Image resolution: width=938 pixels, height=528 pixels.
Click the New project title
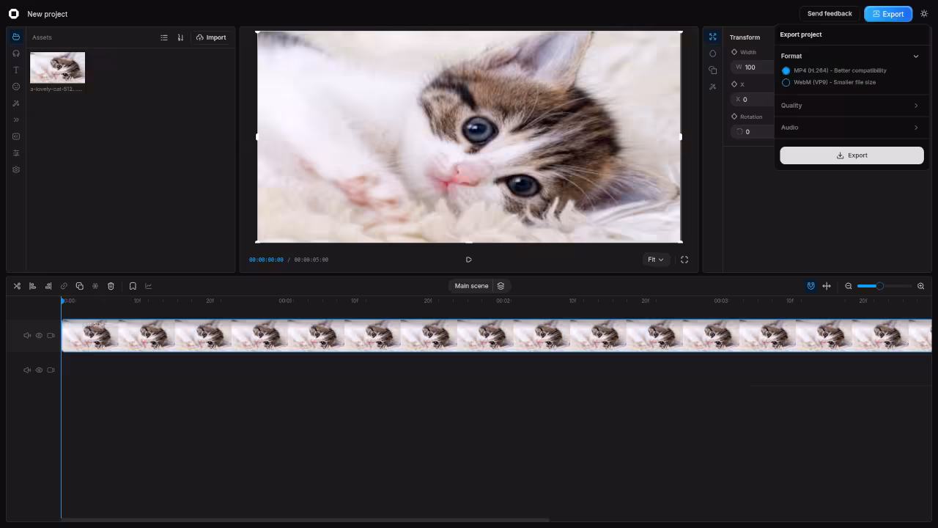48,14
